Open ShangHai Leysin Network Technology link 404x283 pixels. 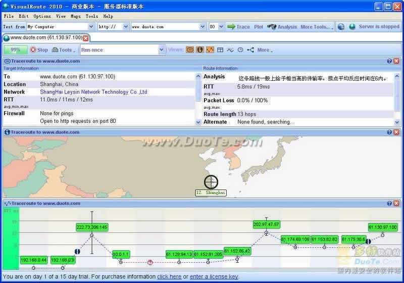(x=93, y=92)
